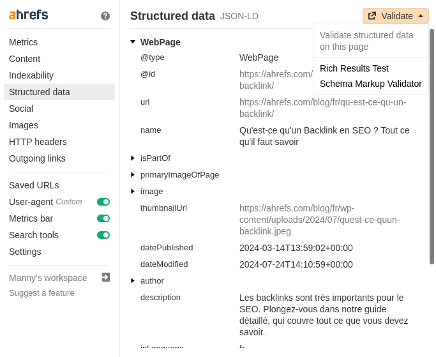Open Saved URLs
This screenshot has width=436, height=357.
pos(34,185)
